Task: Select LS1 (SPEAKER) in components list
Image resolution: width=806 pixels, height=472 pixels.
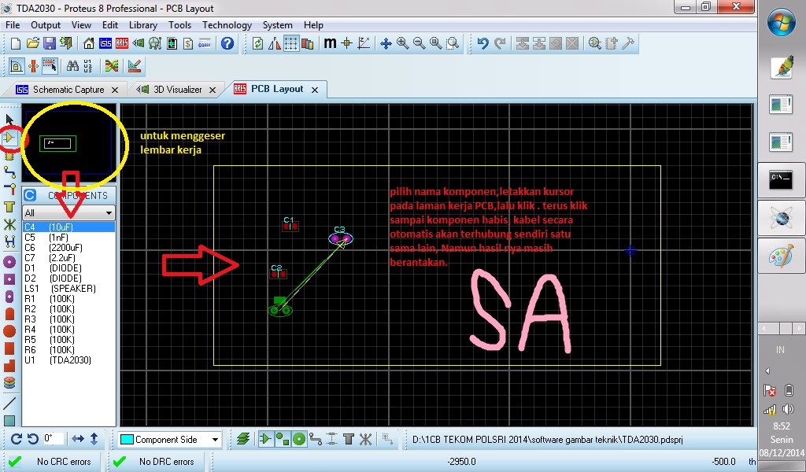Action: [x=69, y=289]
